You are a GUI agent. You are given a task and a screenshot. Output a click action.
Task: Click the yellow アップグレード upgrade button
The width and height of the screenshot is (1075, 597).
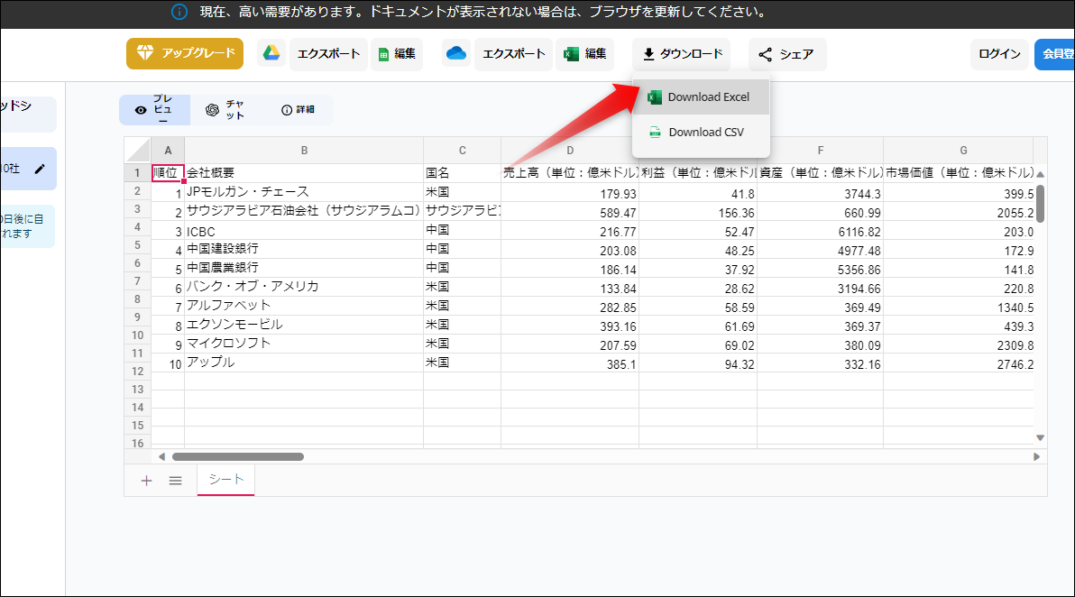(x=184, y=53)
